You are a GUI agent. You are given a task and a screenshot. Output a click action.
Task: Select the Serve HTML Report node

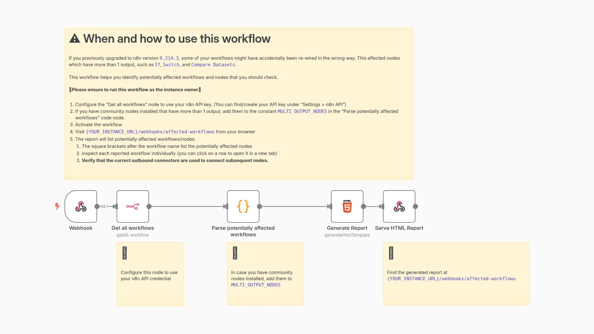coord(399,206)
